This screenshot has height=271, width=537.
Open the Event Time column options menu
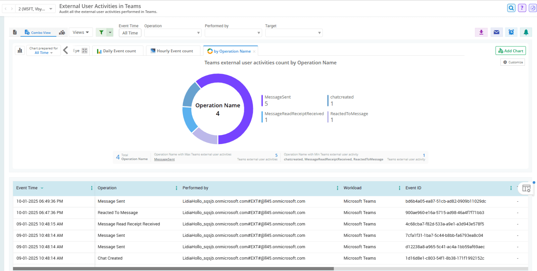(92, 188)
